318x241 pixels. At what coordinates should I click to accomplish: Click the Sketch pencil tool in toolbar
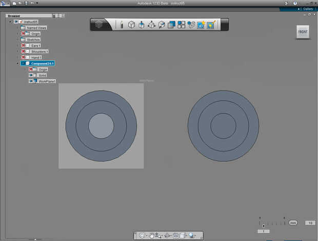[122, 25]
